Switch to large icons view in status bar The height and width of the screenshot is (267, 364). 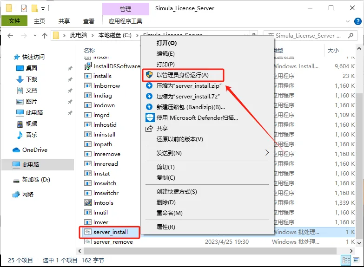pos(356,260)
